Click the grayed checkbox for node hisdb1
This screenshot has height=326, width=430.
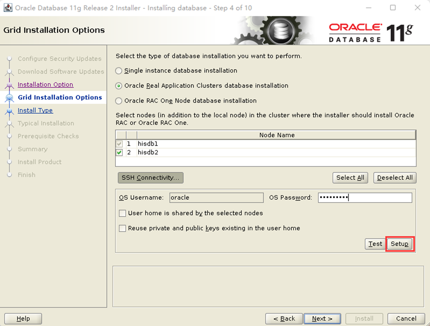click(119, 144)
